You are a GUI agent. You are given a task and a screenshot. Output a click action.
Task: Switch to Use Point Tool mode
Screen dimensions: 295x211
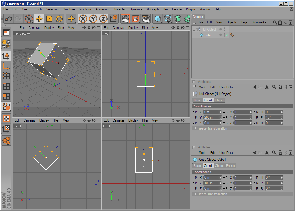click(6, 76)
